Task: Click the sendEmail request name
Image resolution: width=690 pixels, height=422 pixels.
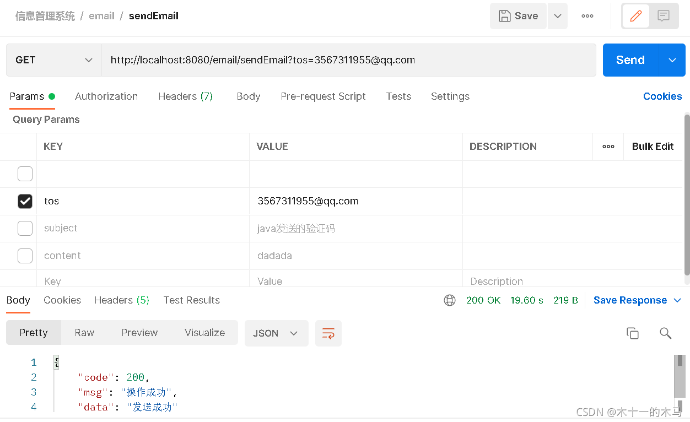Action: [x=154, y=16]
